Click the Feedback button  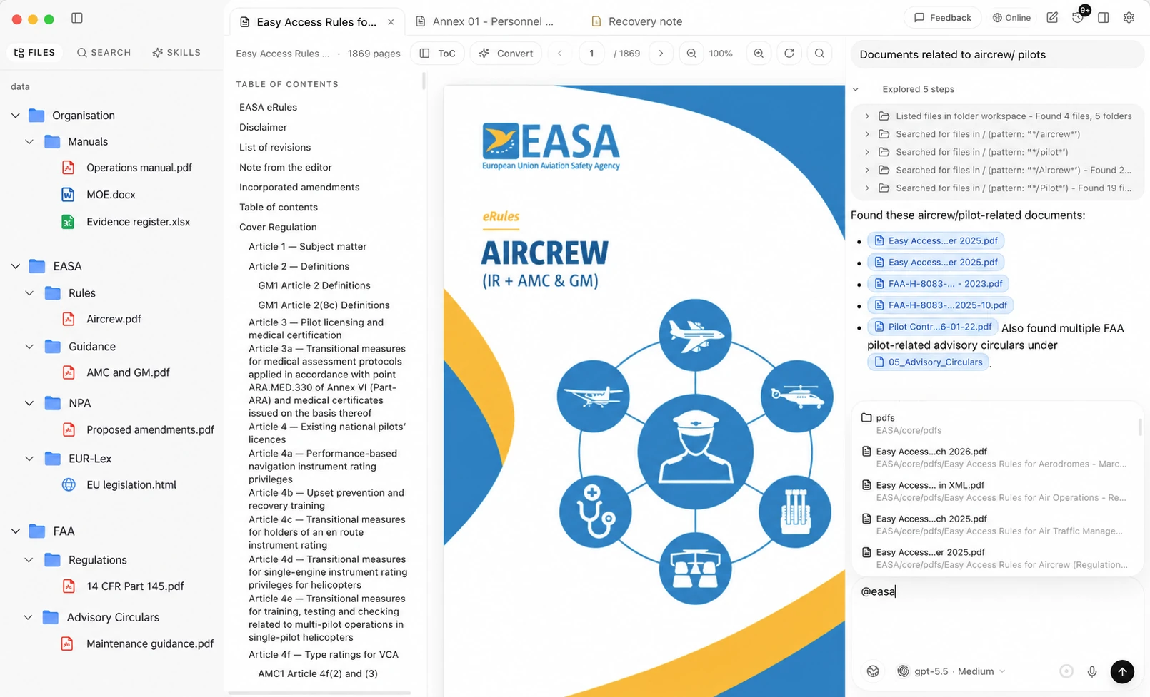[942, 17]
